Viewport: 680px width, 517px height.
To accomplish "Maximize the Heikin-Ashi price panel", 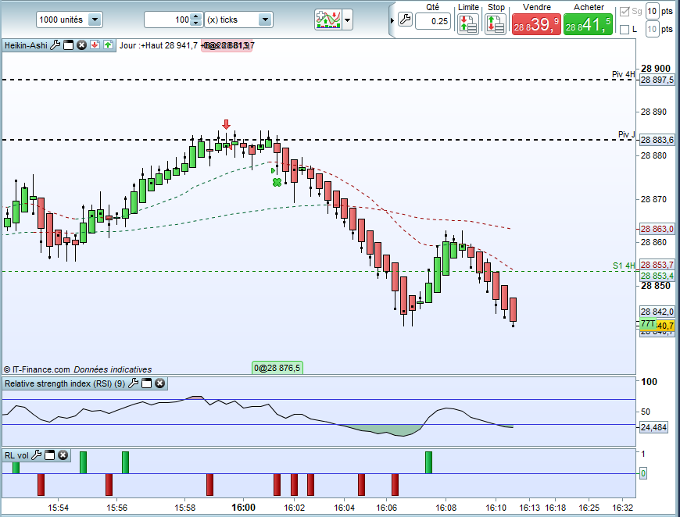I will click(x=69, y=45).
